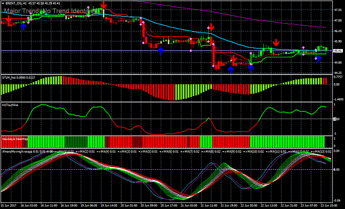345x209 pixels.
Task: Click the 44.25 price axis label
Action: (x=338, y=73)
